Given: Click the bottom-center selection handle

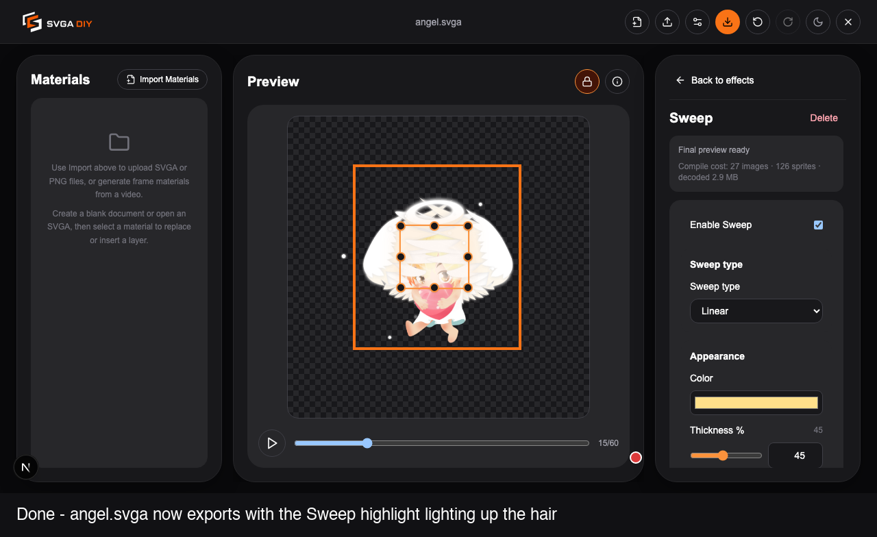Looking at the screenshot, I should click(x=434, y=288).
